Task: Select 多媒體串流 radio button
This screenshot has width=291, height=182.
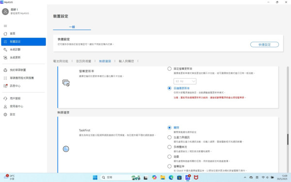Action: [169, 147]
